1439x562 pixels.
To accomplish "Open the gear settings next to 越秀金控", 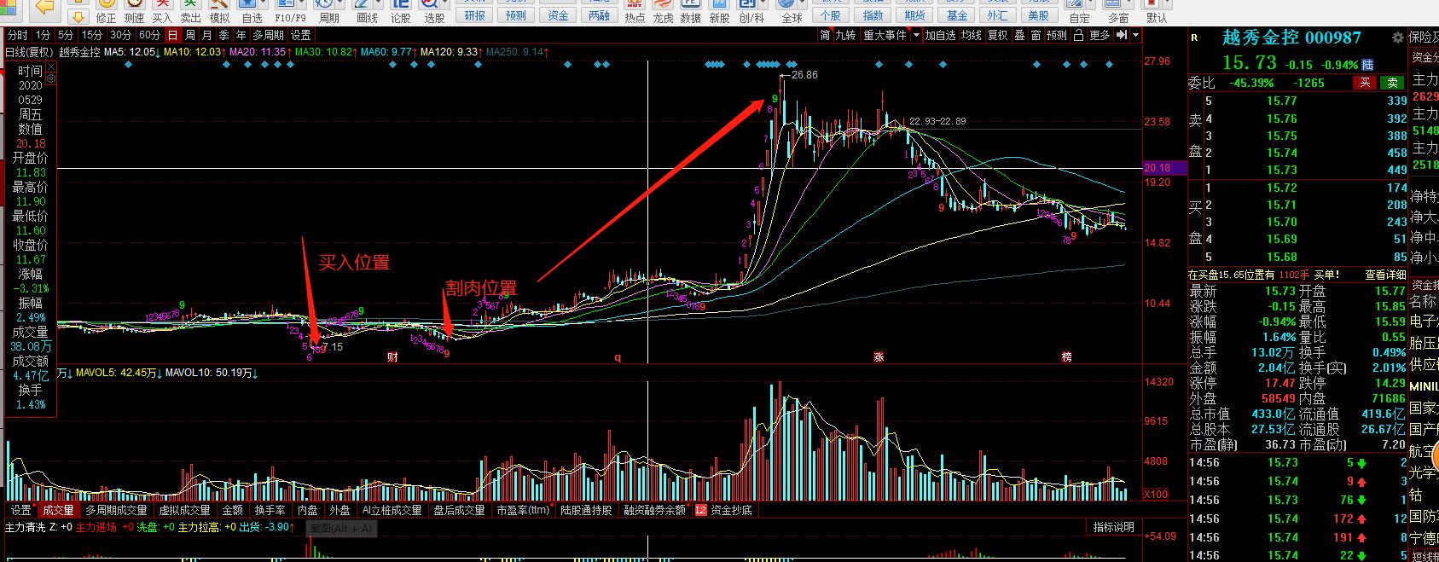I will [x=1397, y=38].
